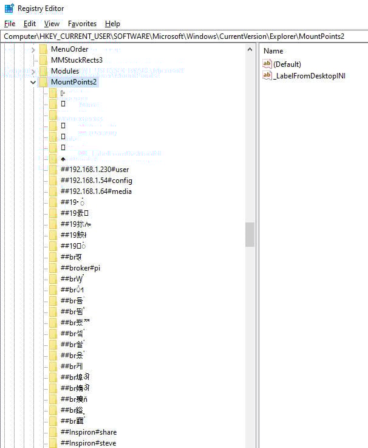Expand the MenuOrder key
Image resolution: width=368 pixels, height=448 pixels.
33,50
